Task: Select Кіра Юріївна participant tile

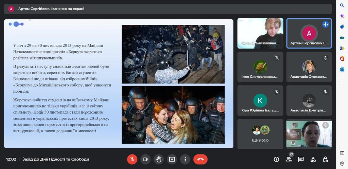Action: click(260, 100)
